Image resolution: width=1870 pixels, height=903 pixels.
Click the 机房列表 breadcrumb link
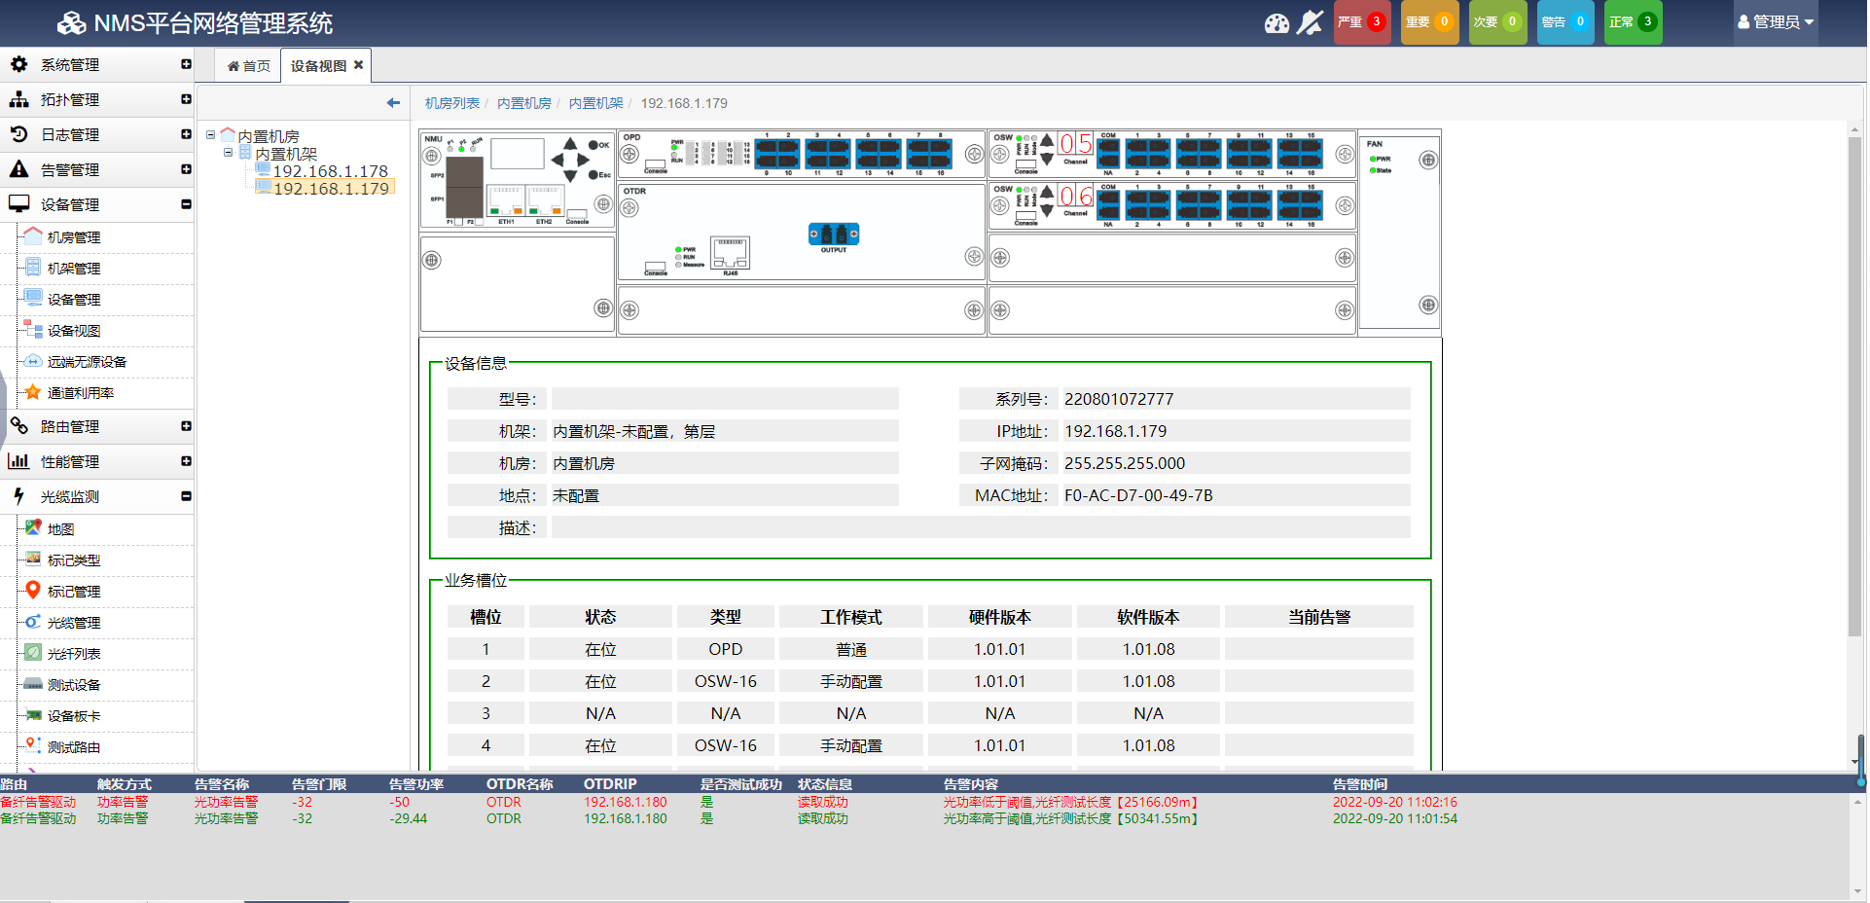pyautogui.click(x=451, y=103)
